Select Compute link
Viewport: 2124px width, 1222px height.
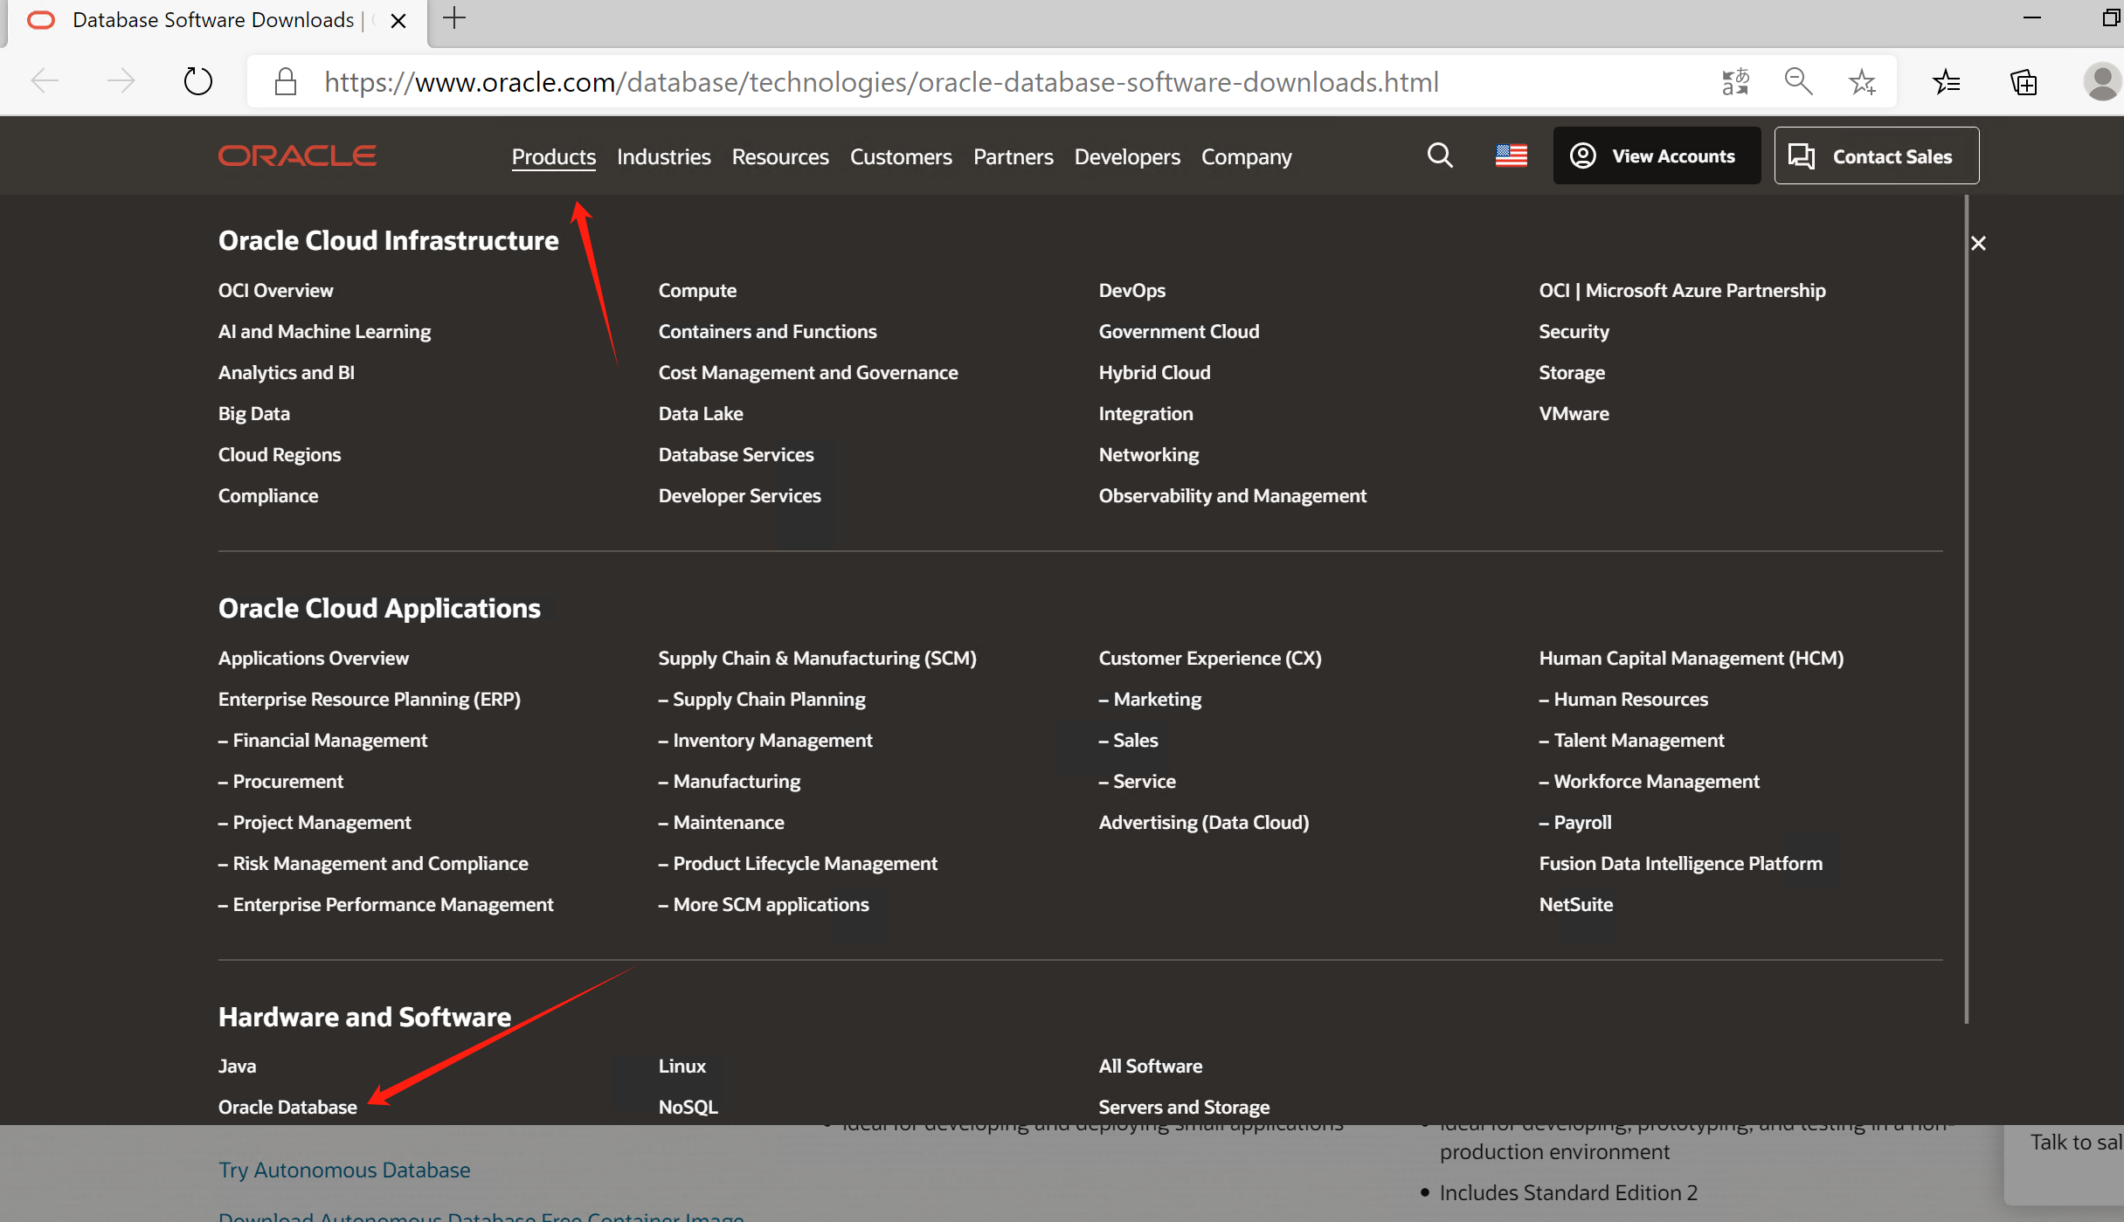[x=697, y=290]
